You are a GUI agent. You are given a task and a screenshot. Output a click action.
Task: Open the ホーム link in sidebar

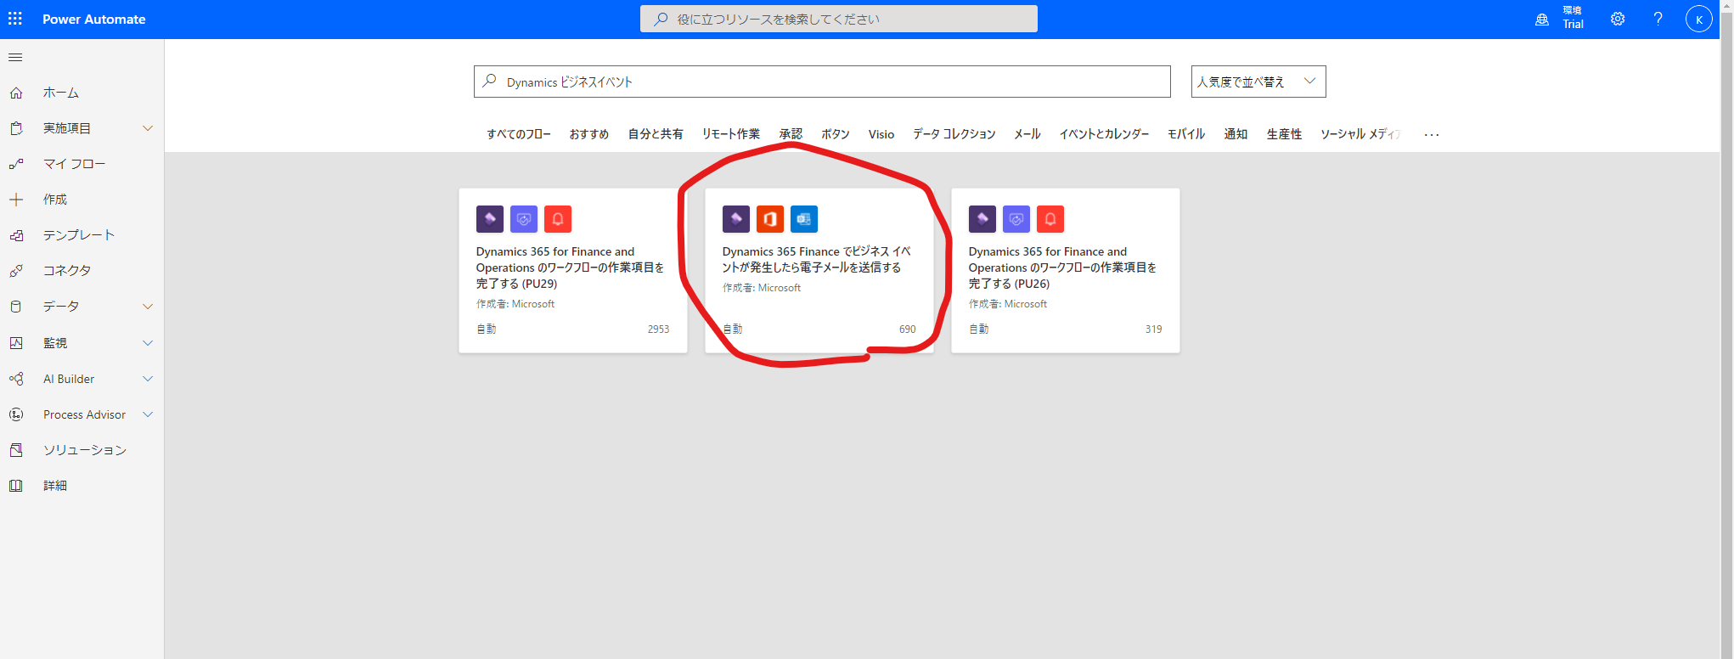[61, 93]
